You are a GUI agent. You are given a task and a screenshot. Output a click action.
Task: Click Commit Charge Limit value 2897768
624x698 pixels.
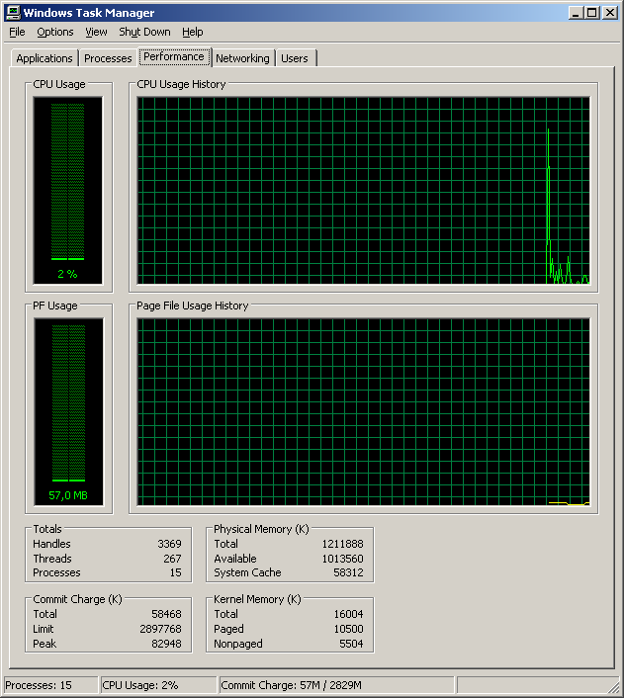click(x=161, y=629)
